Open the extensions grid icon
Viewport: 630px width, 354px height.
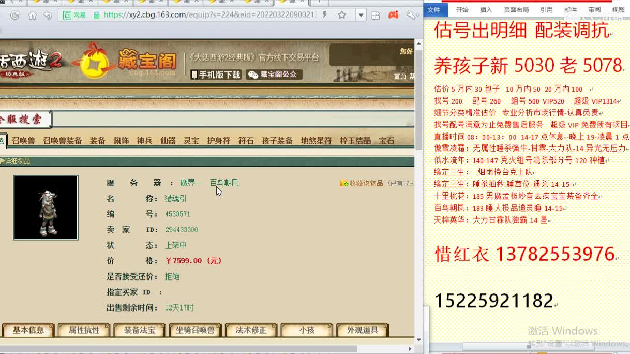pos(376,16)
